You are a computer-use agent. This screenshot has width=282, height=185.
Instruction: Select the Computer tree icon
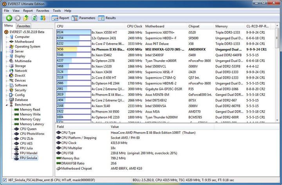click(x=11, y=37)
